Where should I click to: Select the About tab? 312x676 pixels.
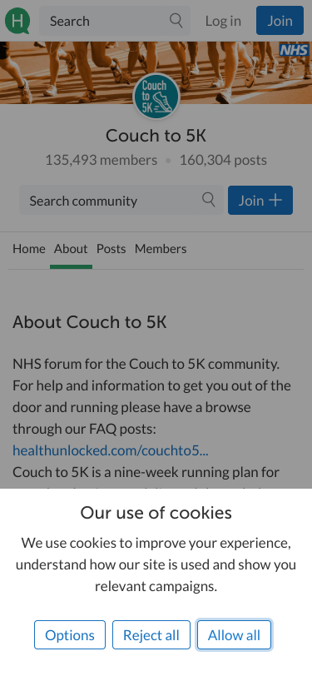tap(71, 249)
